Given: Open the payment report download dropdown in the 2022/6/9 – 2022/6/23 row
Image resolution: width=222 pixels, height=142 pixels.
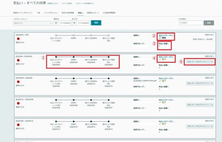Looking at the screenshot, I should click(x=200, y=62).
